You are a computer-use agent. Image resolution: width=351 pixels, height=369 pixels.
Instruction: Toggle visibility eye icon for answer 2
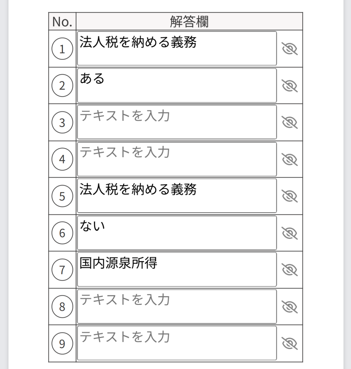pos(289,86)
